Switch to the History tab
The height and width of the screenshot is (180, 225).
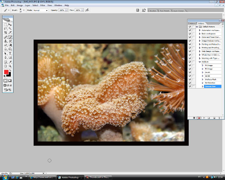click(x=193, y=23)
